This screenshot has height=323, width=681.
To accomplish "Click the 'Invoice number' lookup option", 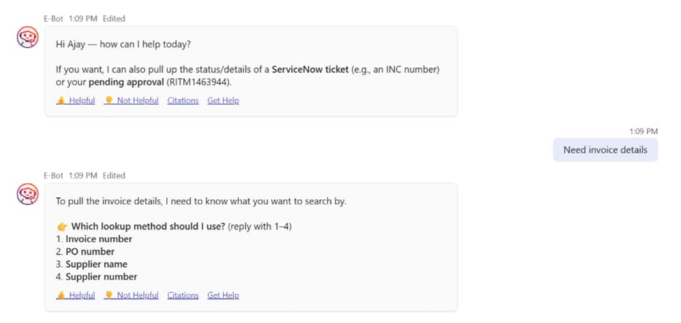I will 98,239.
